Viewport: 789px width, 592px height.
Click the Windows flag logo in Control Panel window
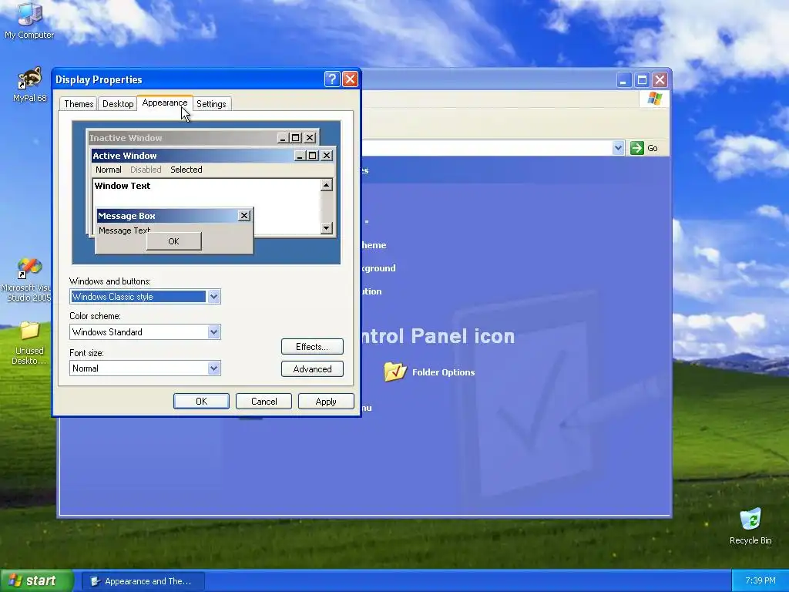tap(655, 98)
